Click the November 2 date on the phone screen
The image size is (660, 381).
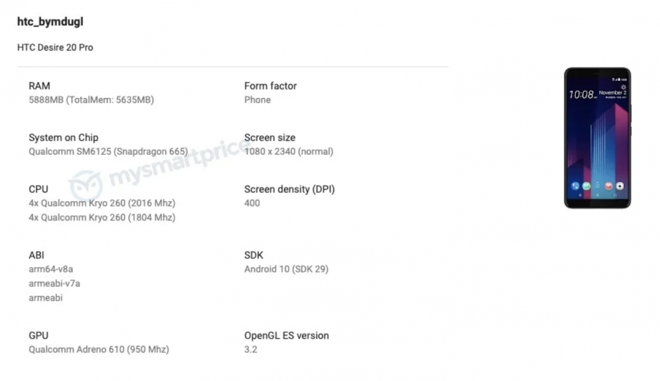point(612,93)
